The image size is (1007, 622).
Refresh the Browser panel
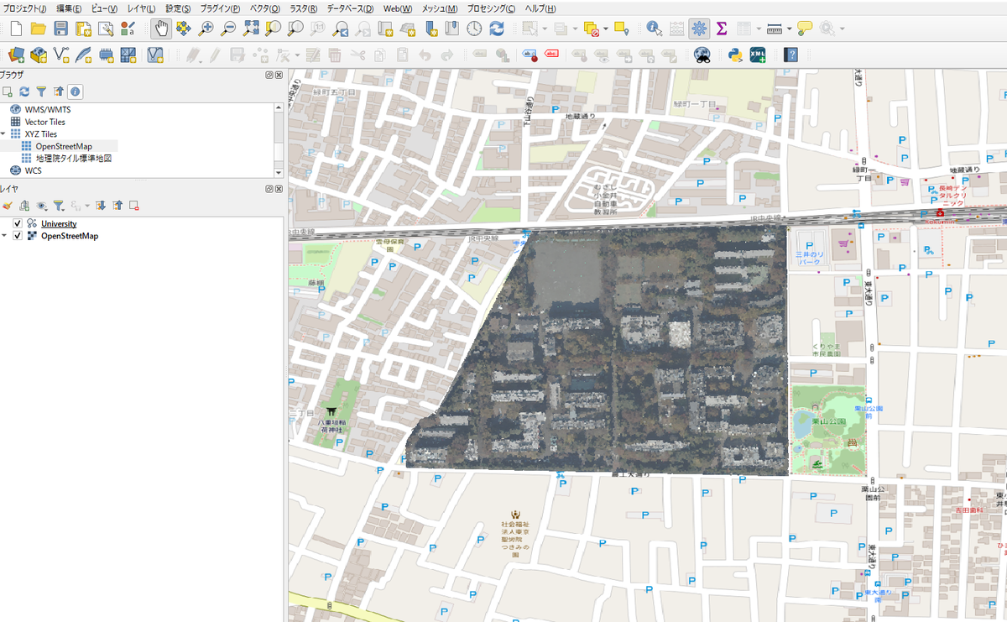24,91
